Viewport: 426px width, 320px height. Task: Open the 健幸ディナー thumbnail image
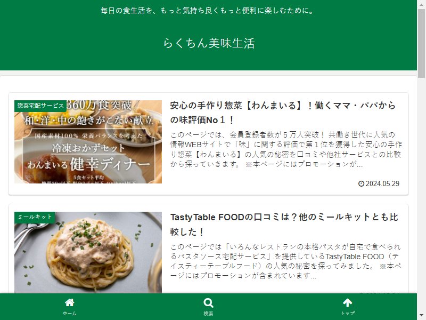coord(88,142)
